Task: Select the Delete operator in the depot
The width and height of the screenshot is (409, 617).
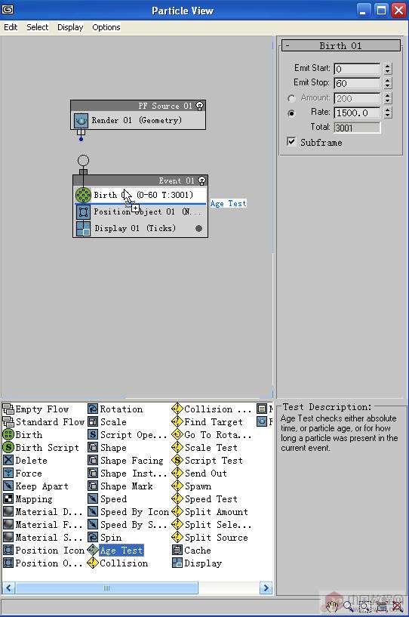Action: [x=25, y=461]
